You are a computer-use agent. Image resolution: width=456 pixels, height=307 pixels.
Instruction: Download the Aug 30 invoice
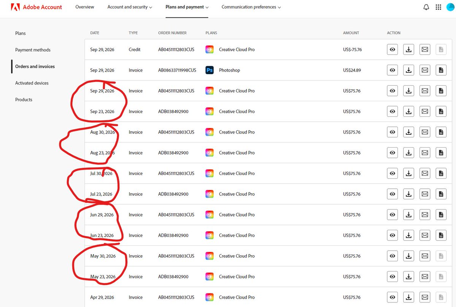coord(408,132)
